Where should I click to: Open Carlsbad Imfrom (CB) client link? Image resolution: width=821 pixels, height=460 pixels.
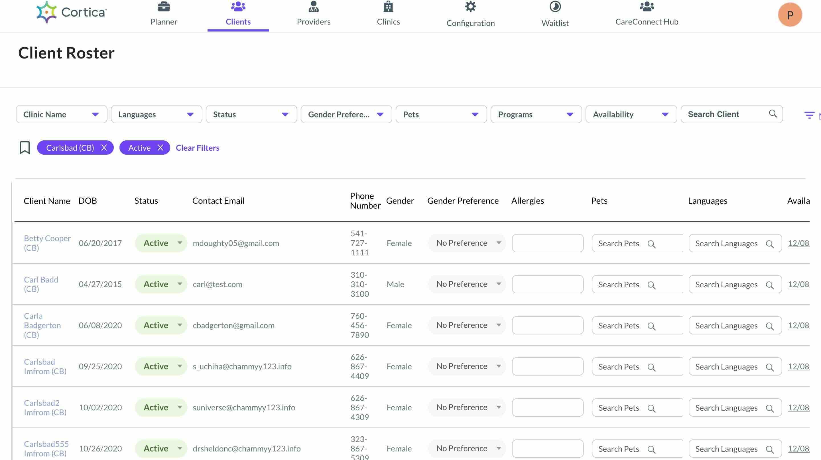(x=45, y=366)
